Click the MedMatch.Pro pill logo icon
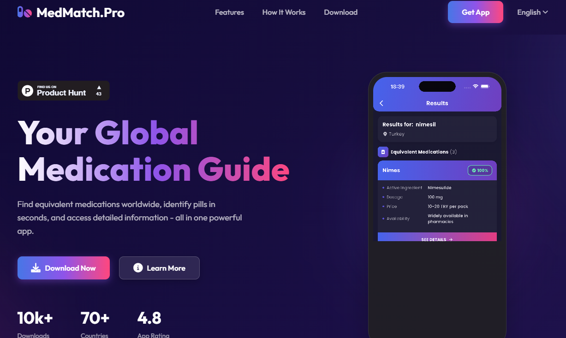The height and width of the screenshot is (338, 566). coord(24,12)
